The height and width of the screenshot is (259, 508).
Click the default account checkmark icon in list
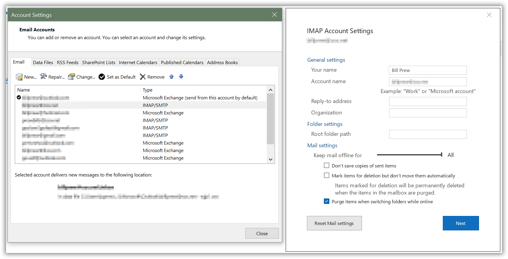[x=19, y=97]
